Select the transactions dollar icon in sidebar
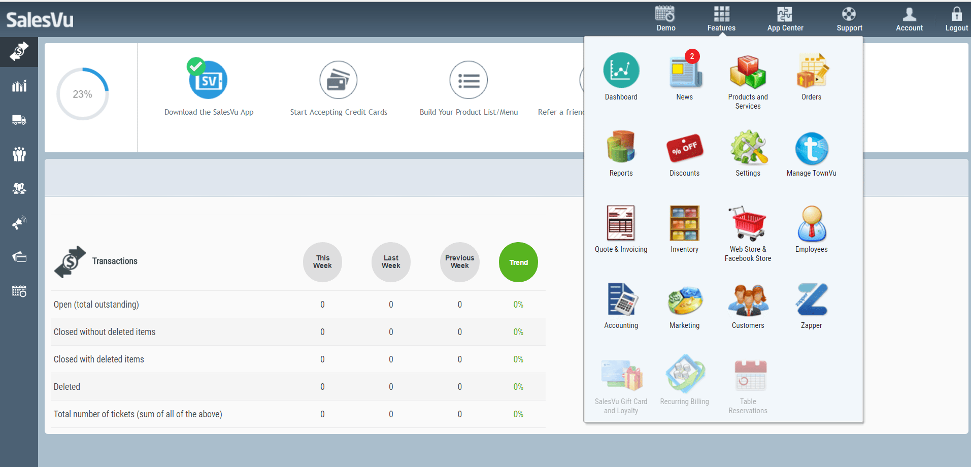 tap(19, 52)
